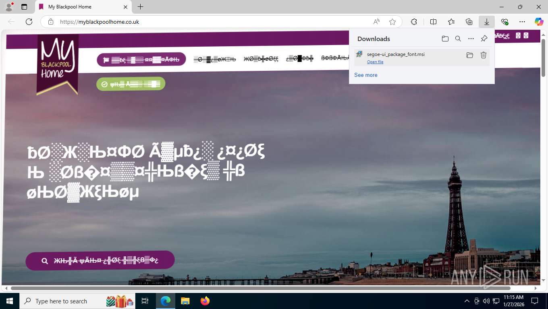Open downloads folder icon in Downloads panel
The image size is (548, 309).
point(445,39)
